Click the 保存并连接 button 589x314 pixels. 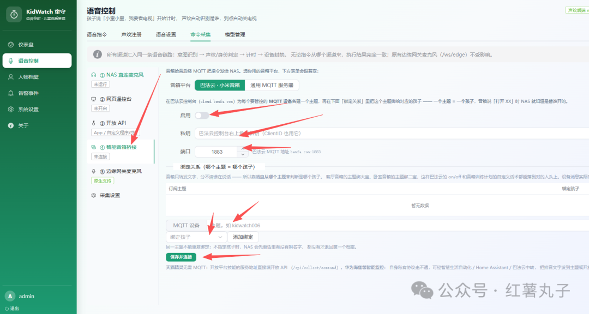tap(181, 257)
